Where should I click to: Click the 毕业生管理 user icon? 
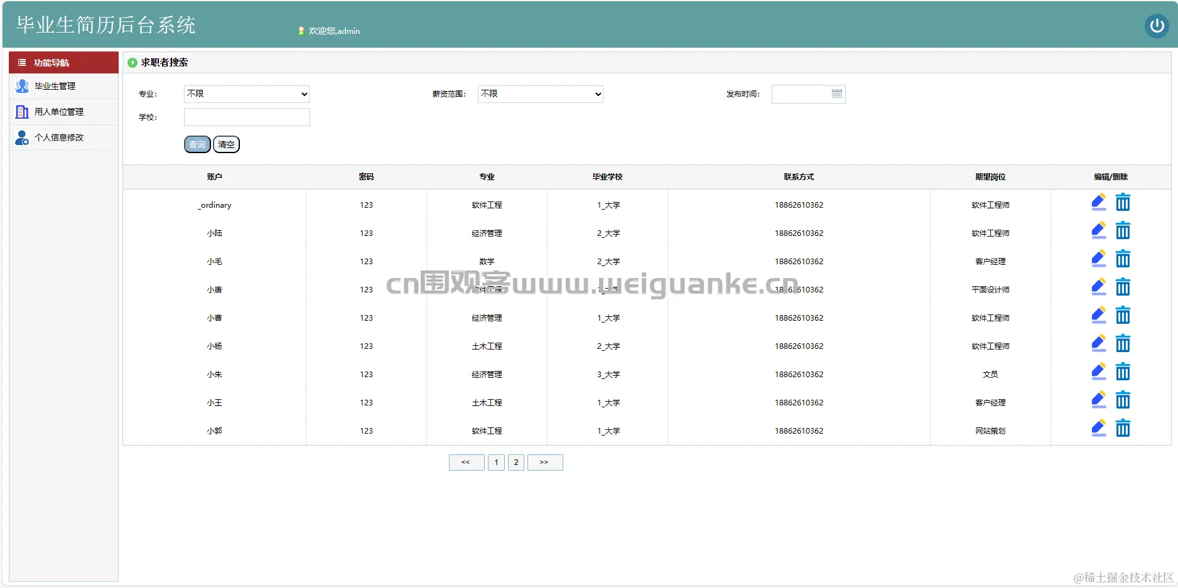22,86
